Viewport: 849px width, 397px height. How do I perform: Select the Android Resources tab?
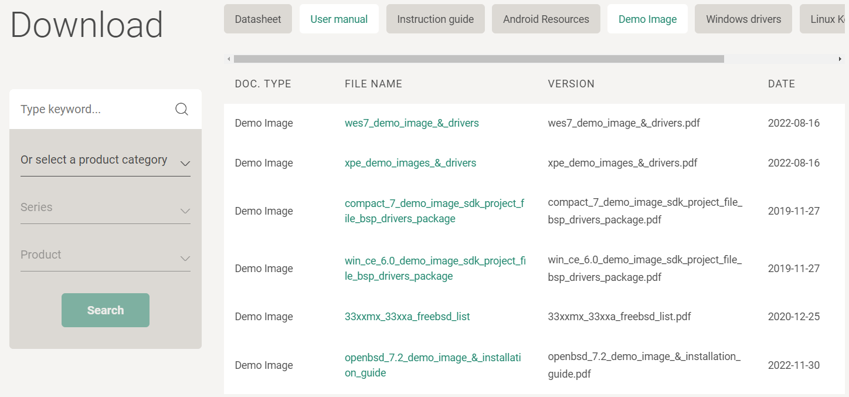(x=546, y=19)
